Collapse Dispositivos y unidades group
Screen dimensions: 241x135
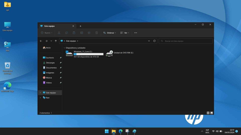point(65,48)
